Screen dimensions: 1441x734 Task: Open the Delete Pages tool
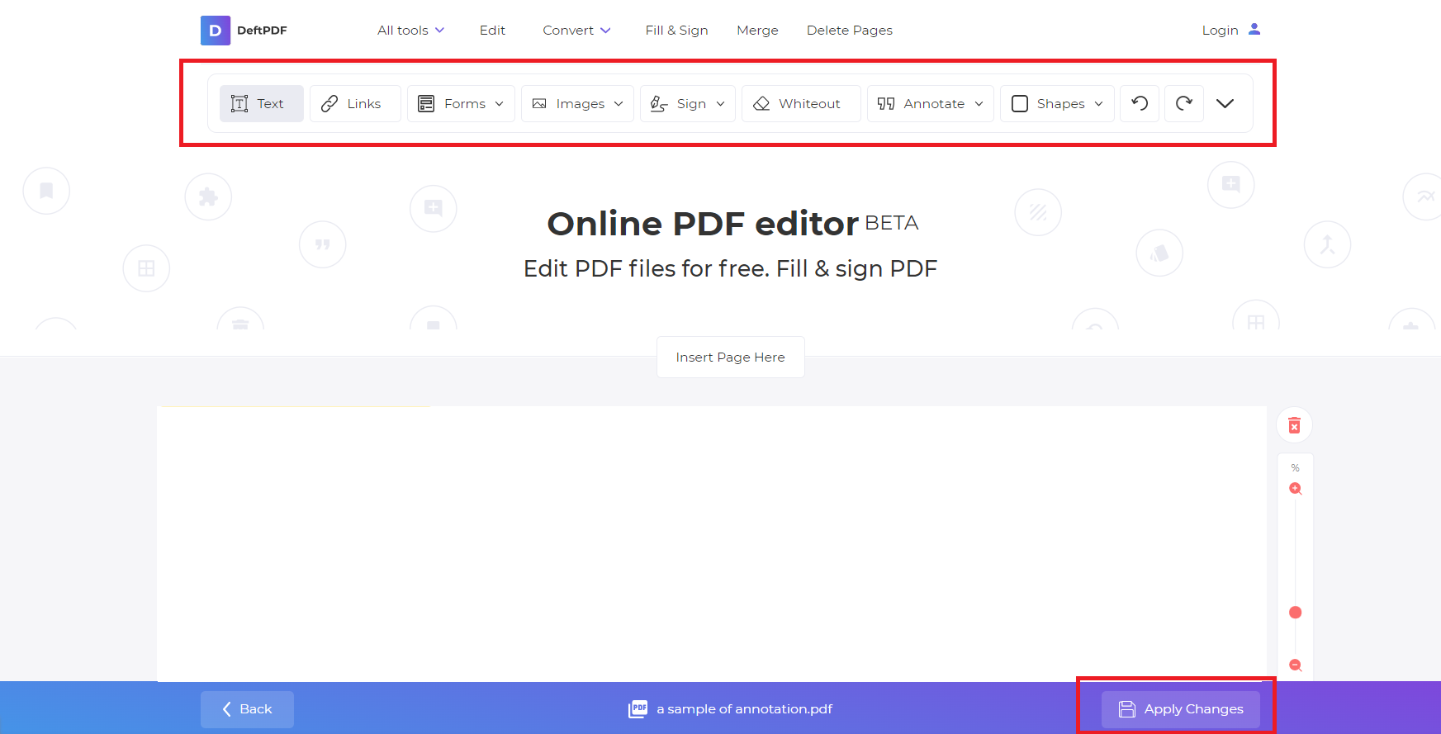(849, 31)
